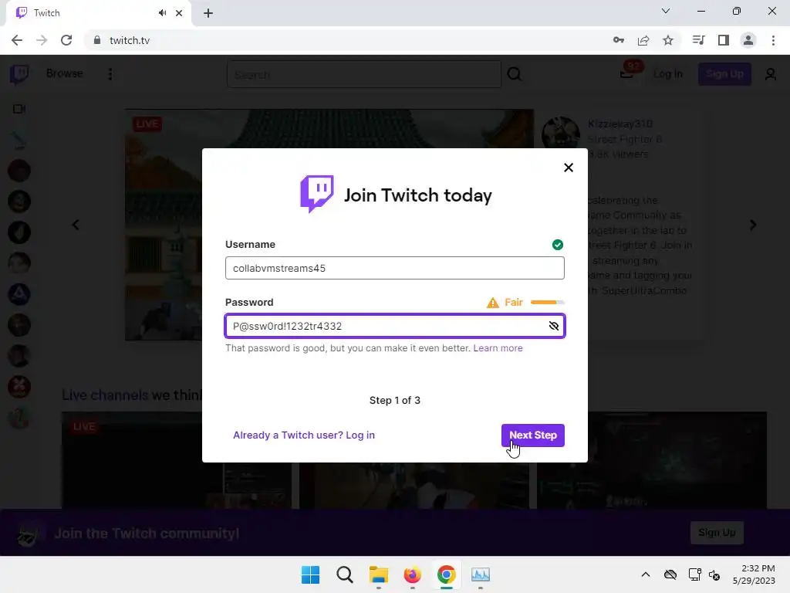Show hidden system tray icons
This screenshot has height=593, width=790.
[646, 574]
